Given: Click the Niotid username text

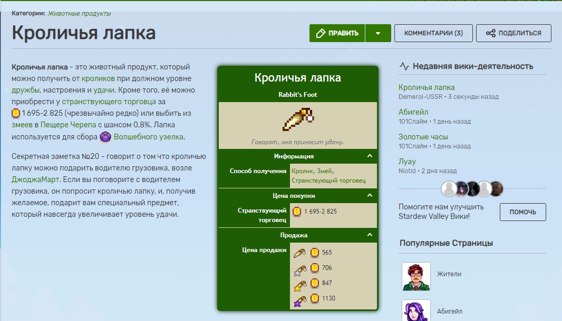Looking at the screenshot, I should pyautogui.click(x=407, y=170).
